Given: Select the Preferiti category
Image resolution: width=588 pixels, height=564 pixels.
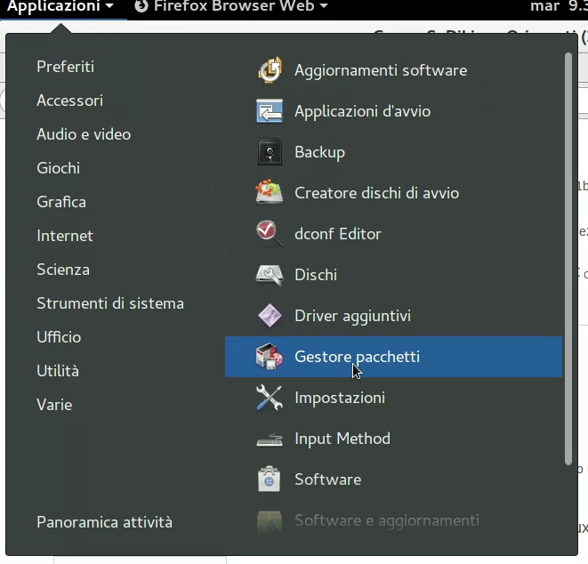Looking at the screenshot, I should (65, 67).
